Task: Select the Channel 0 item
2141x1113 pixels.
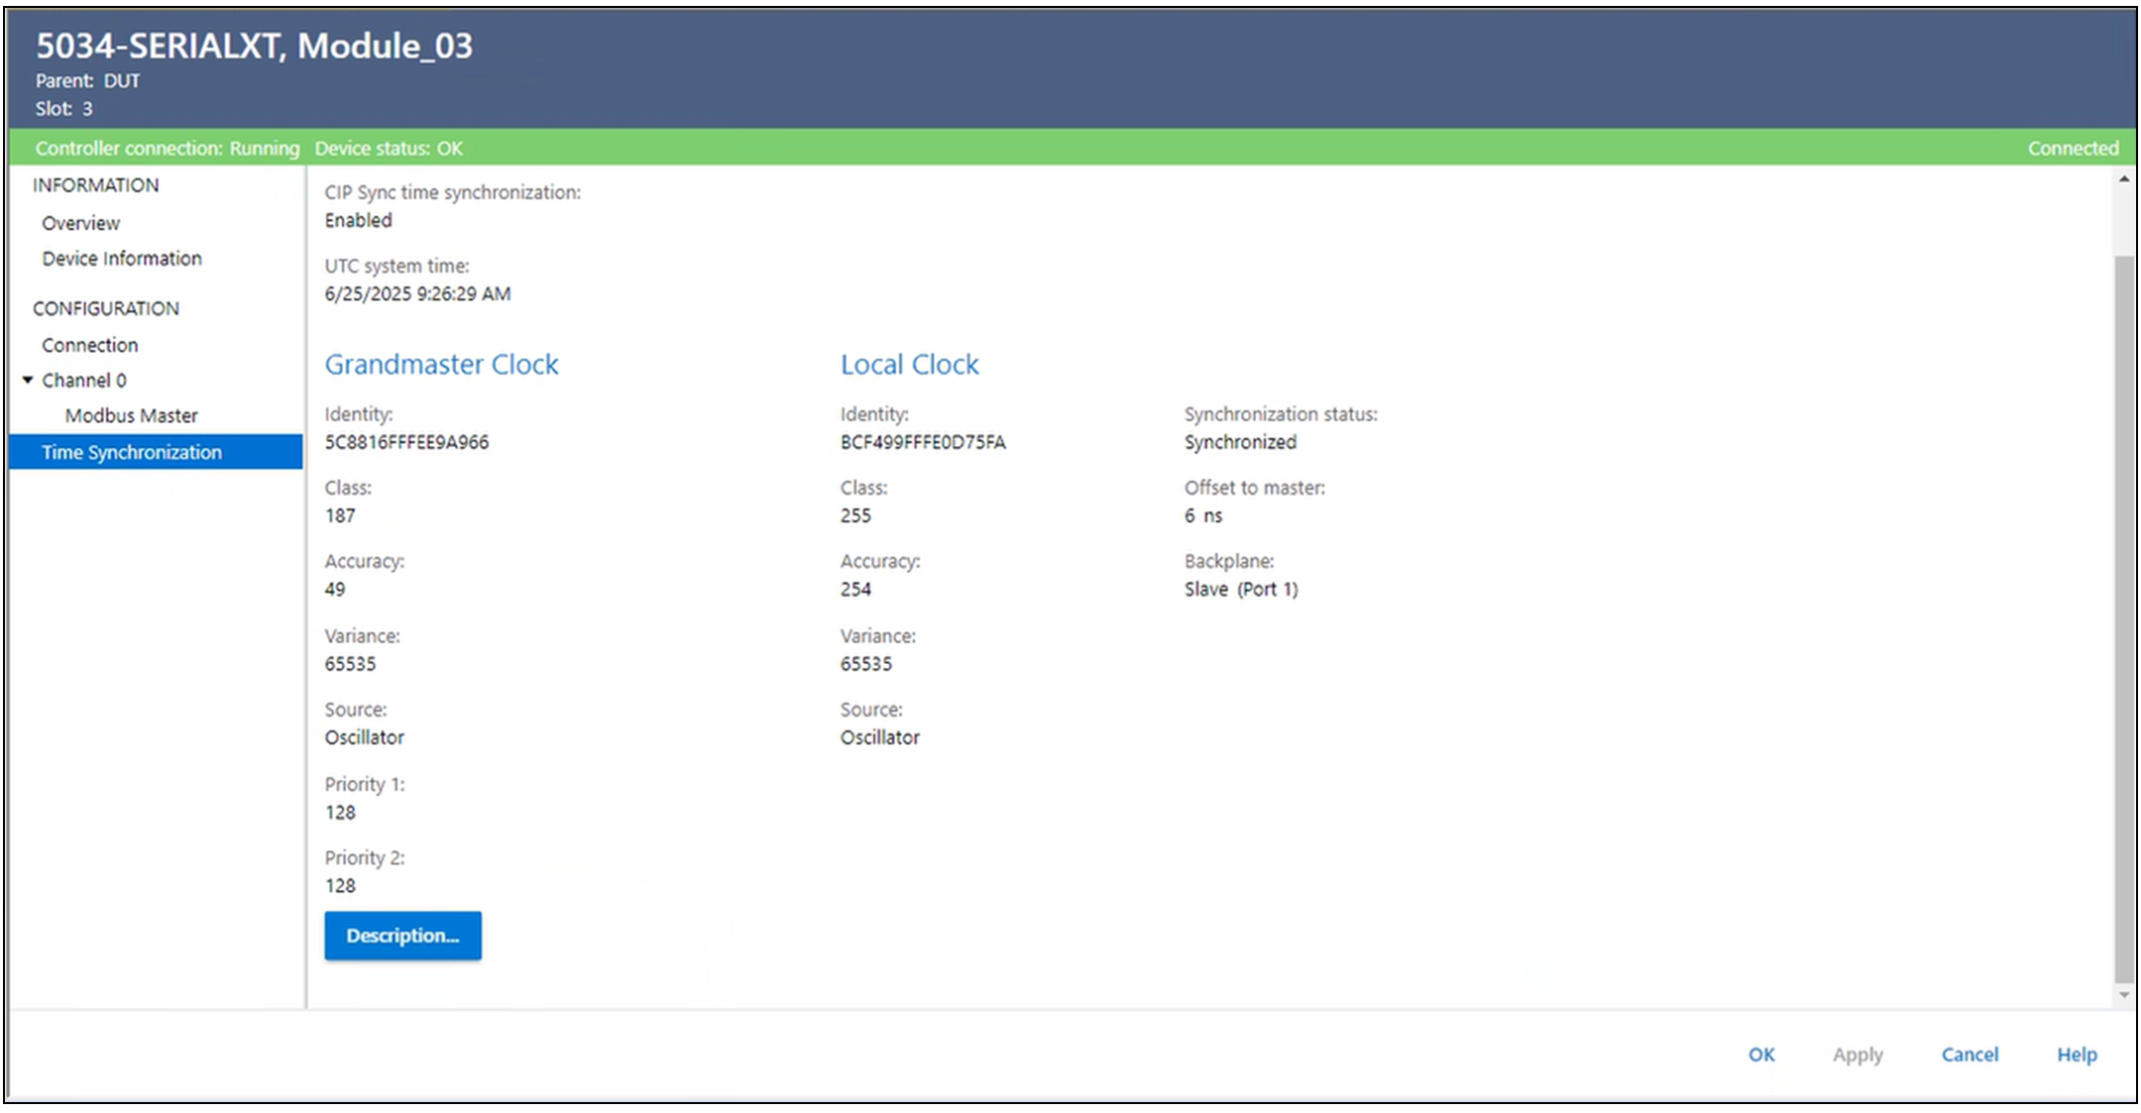Action: point(84,381)
